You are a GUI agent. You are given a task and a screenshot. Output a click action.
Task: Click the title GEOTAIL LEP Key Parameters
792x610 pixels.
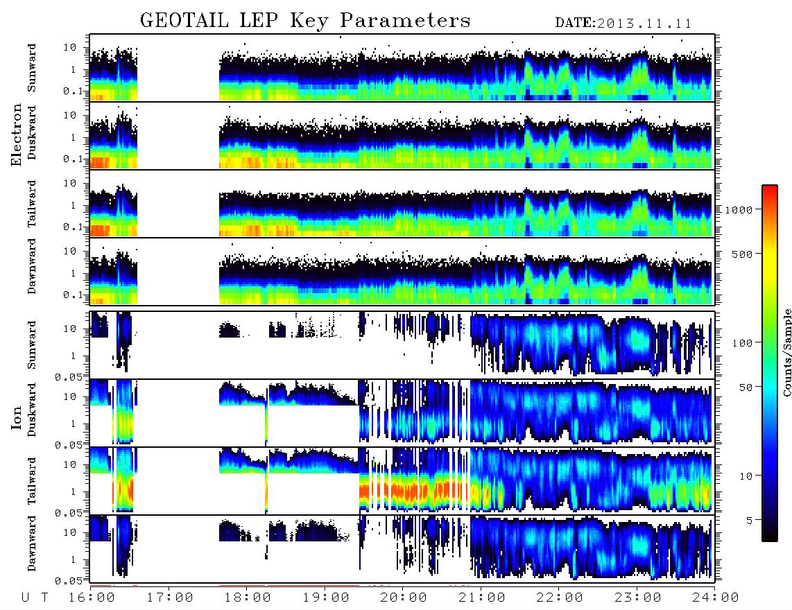pyautogui.click(x=305, y=21)
